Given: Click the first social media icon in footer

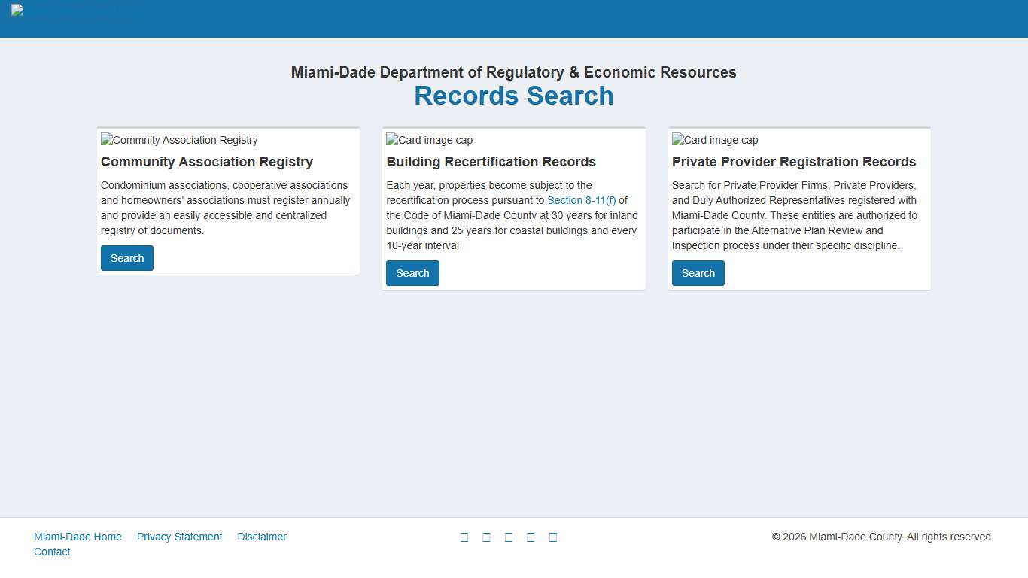Looking at the screenshot, I should tap(464, 537).
